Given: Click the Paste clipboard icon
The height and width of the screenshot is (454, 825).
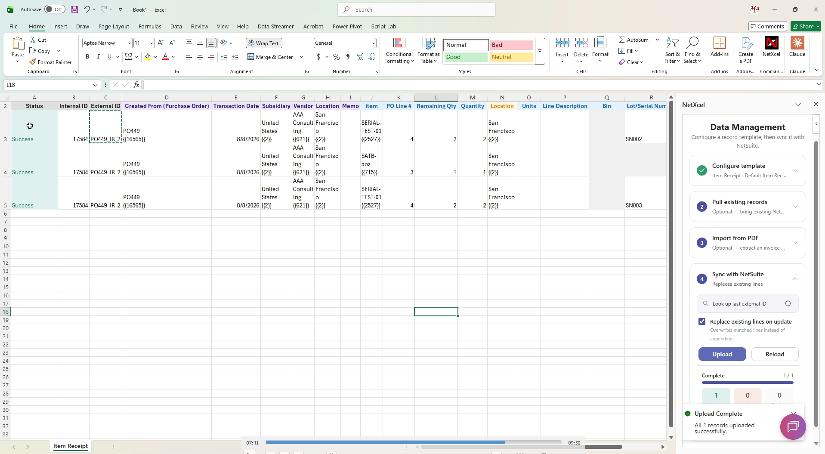Looking at the screenshot, I should 18,44.
